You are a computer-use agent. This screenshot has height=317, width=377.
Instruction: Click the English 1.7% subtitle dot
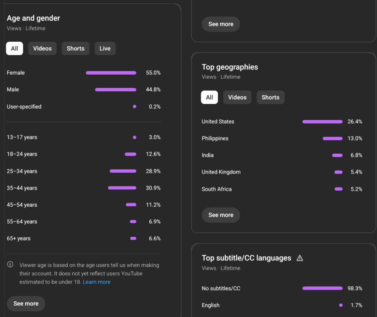pos(341,305)
